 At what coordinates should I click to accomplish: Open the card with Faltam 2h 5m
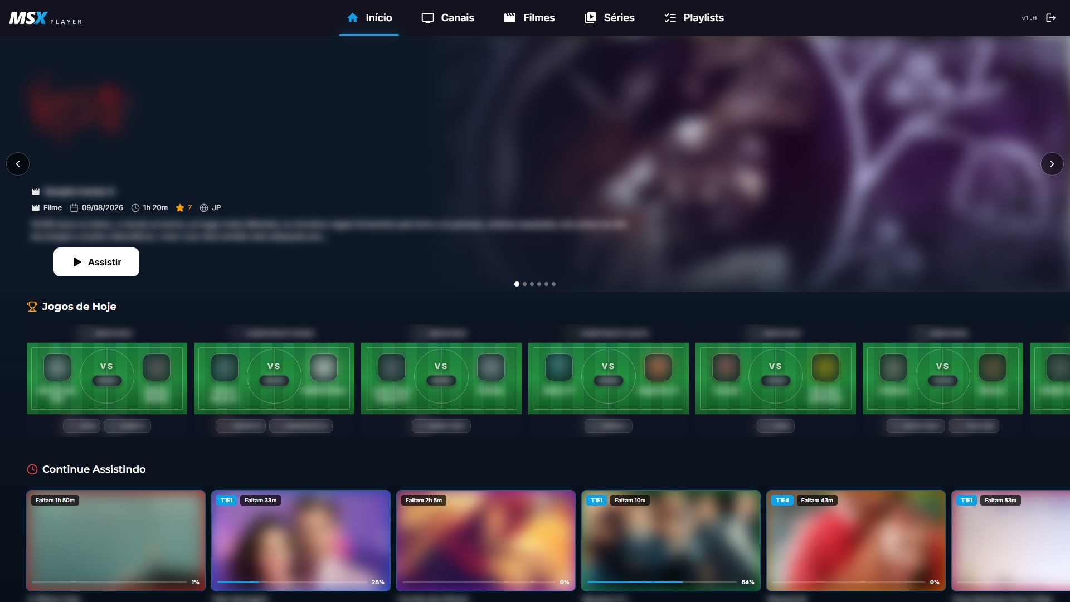pos(486,540)
